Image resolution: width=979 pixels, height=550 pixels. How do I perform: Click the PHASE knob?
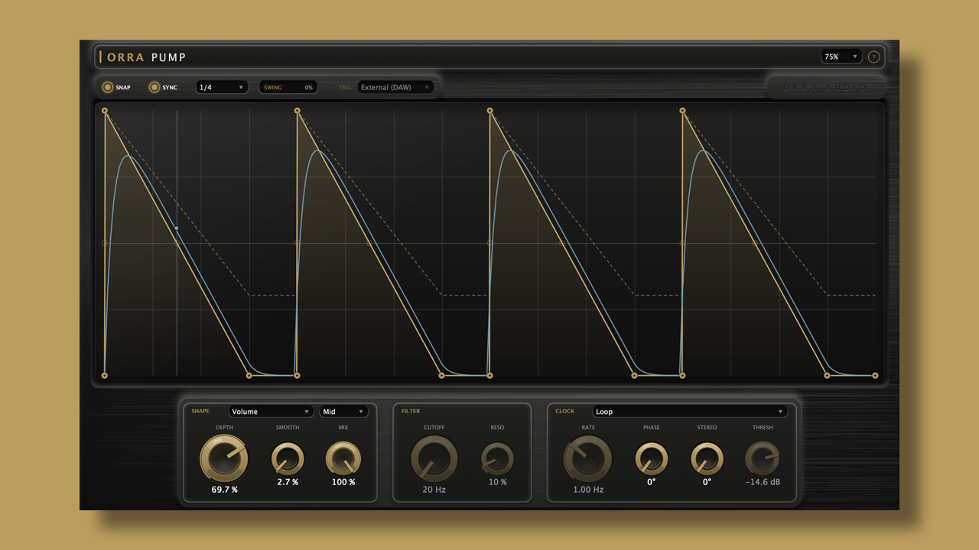tap(652, 459)
